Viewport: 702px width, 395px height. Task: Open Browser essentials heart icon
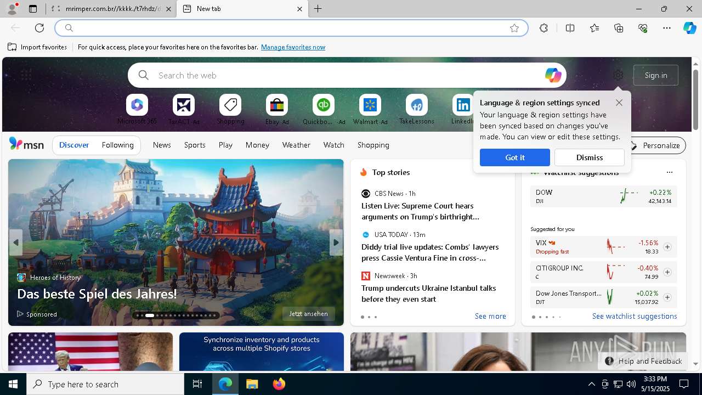tap(643, 28)
